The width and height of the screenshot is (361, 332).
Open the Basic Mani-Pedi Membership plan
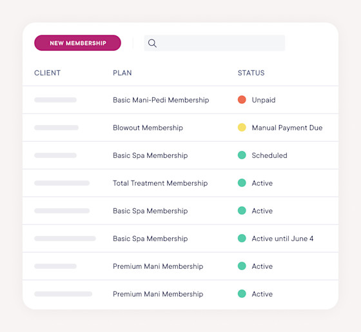click(x=161, y=100)
